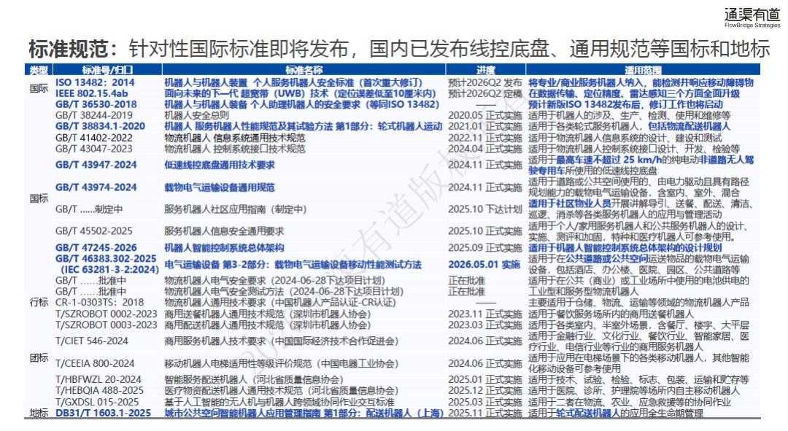
Task: Click the 团标 type cell
Action: pos(39,357)
